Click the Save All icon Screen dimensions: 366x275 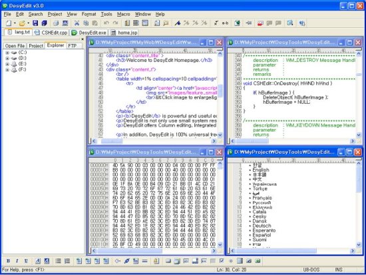[44, 23]
